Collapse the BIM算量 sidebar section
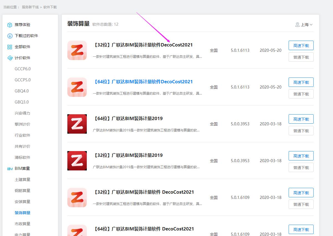 point(22,168)
